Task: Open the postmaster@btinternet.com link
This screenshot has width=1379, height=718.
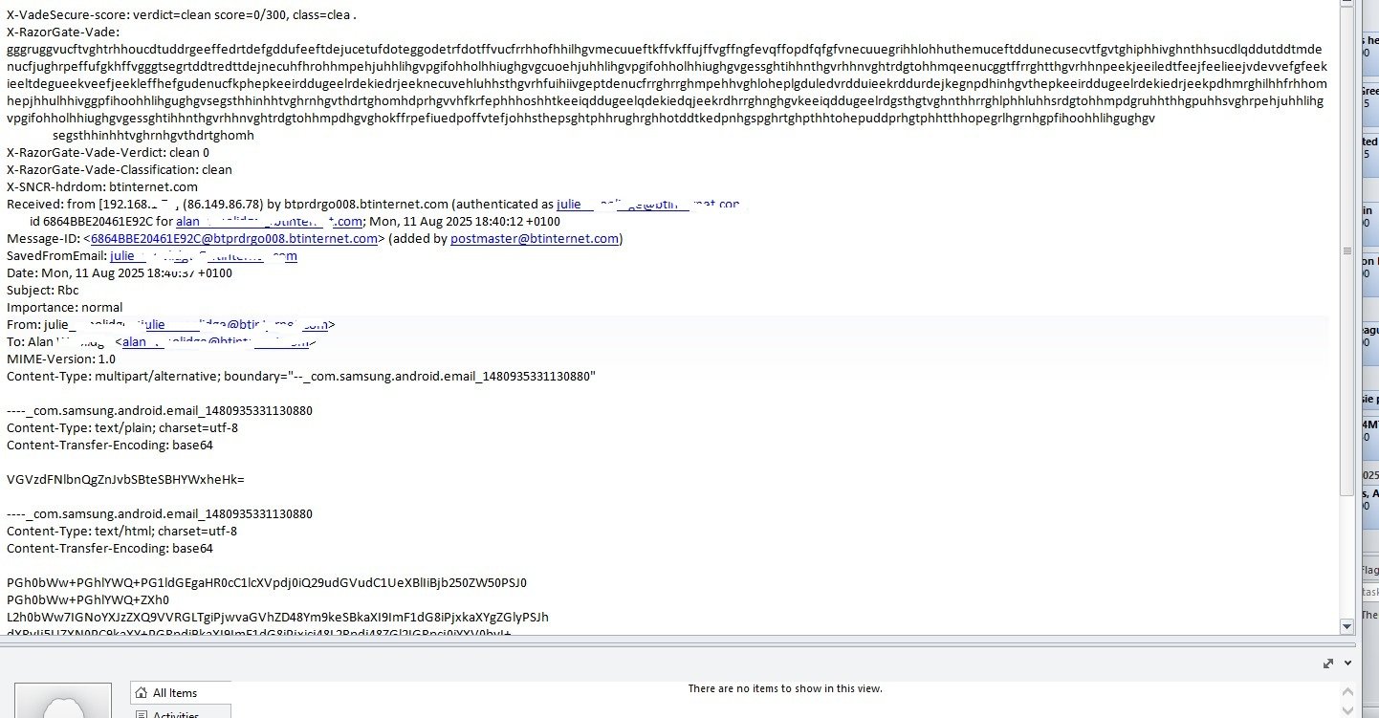Action: (535, 239)
